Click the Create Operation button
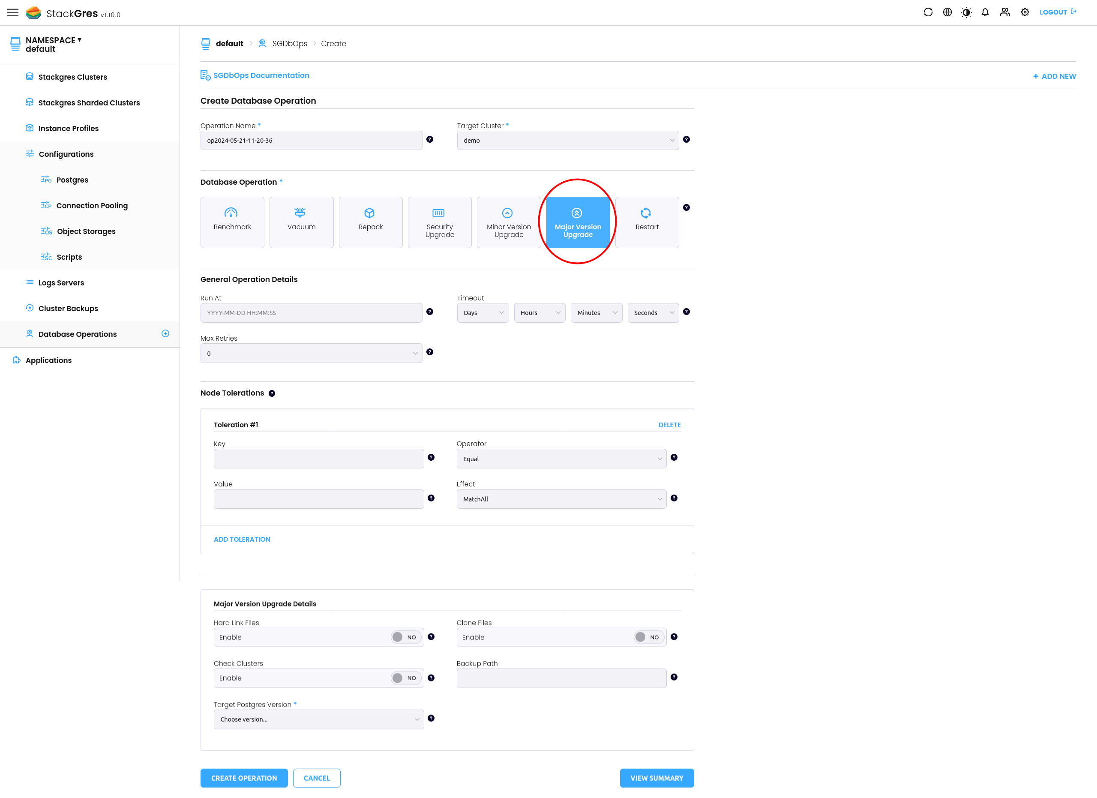Viewport: 1097px width, 798px height. [x=244, y=778]
